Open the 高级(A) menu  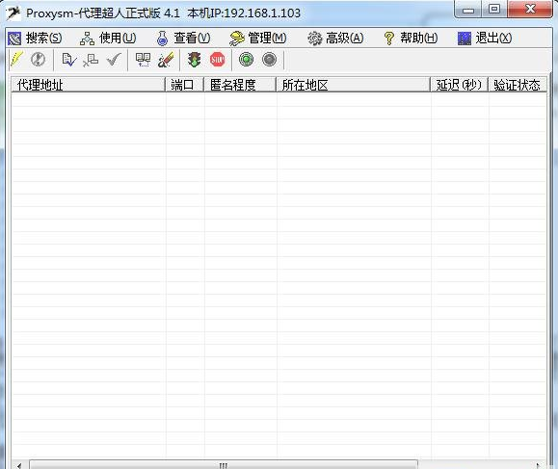(335, 39)
